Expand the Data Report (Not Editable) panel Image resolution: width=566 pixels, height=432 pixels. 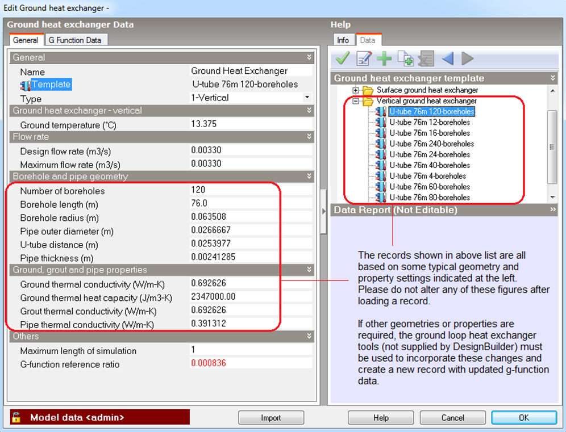coord(552,210)
